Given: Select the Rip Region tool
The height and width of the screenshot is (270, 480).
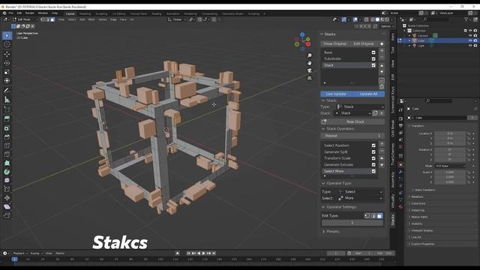Looking at the screenshot, I should [x=7, y=215].
